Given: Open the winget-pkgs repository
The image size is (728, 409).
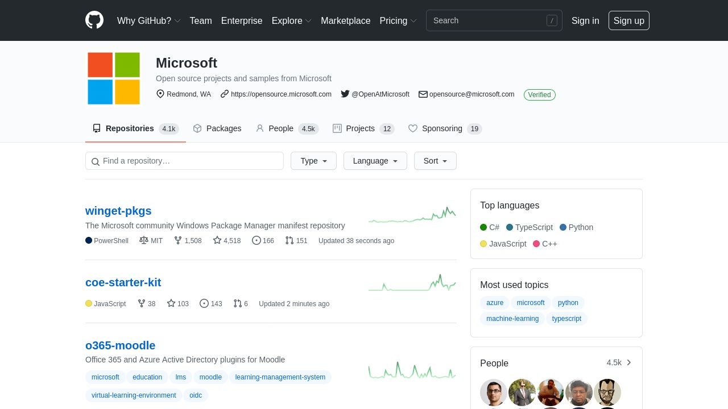Looking at the screenshot, I should coord(118,211).
